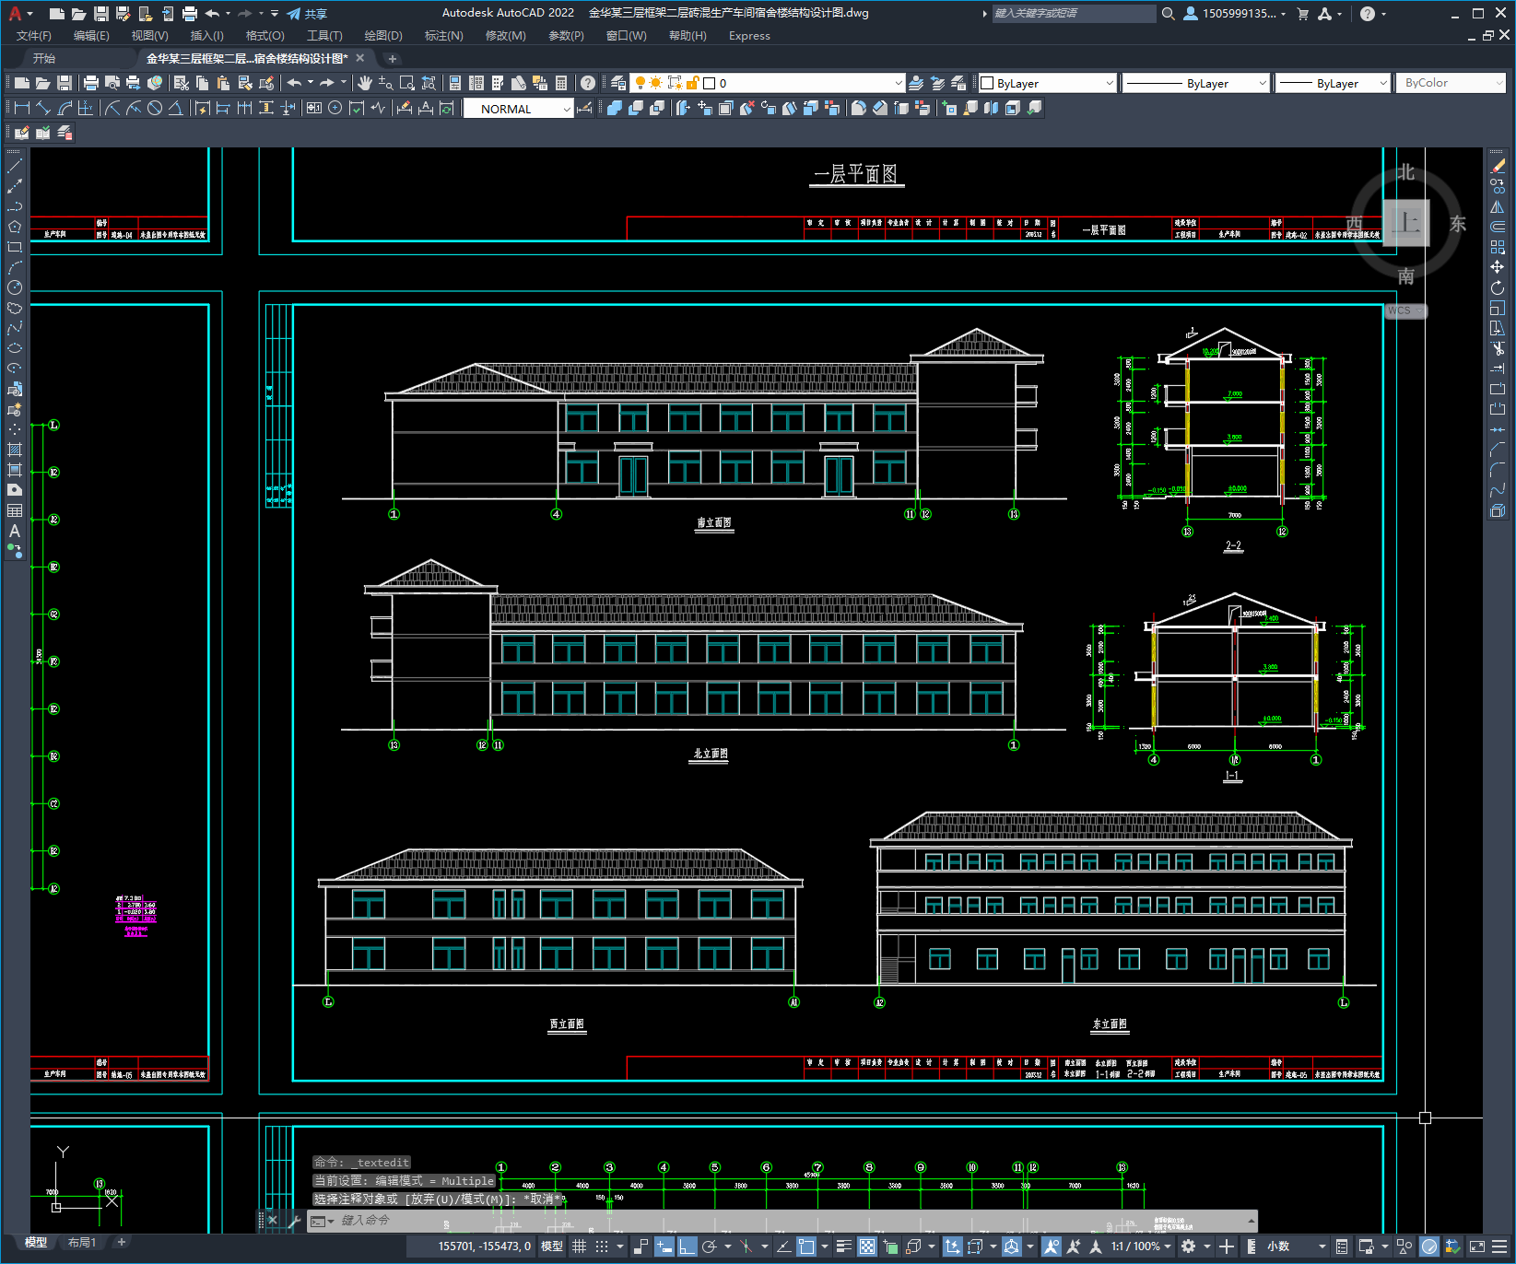The height and width of the screenshot is (1264, 1516).
Task: Click the new drawing tab plus button
Action: pyautogui.click(x=392, y=59)
